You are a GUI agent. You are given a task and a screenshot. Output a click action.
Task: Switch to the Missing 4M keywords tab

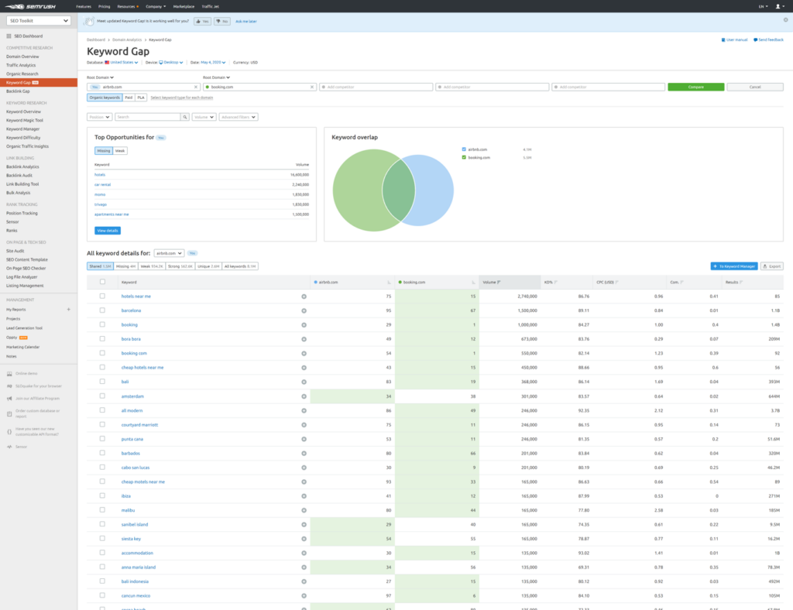point(126,266)
